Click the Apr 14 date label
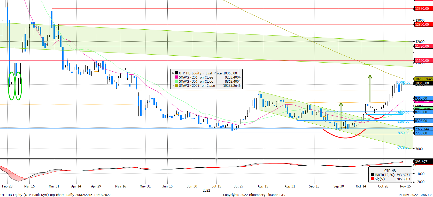 76,186
